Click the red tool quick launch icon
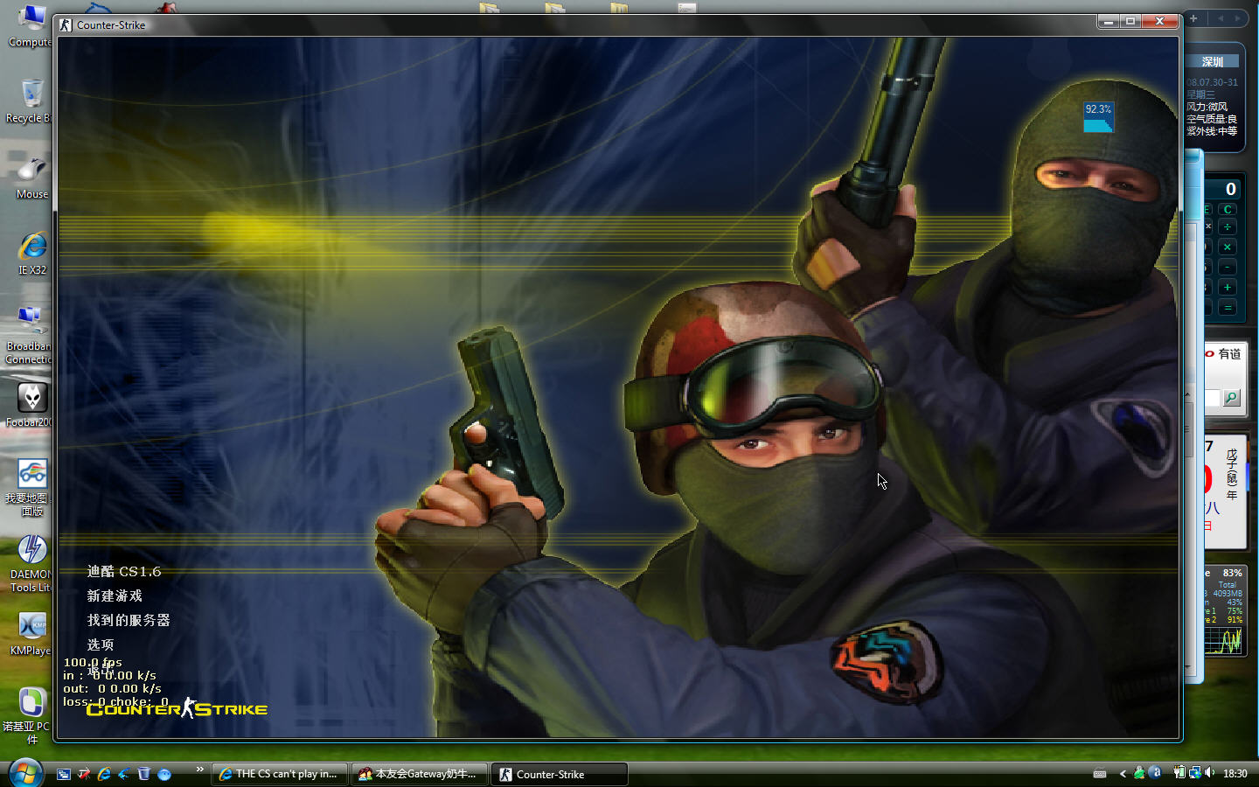Viewport: 1259px width, 787px height. click(84, 774)
